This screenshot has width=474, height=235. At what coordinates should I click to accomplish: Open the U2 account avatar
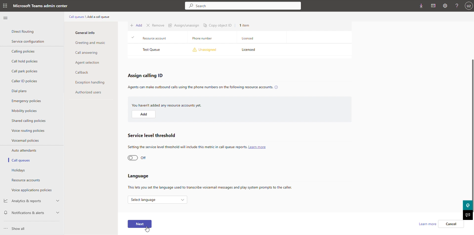(x=468, y=6)
